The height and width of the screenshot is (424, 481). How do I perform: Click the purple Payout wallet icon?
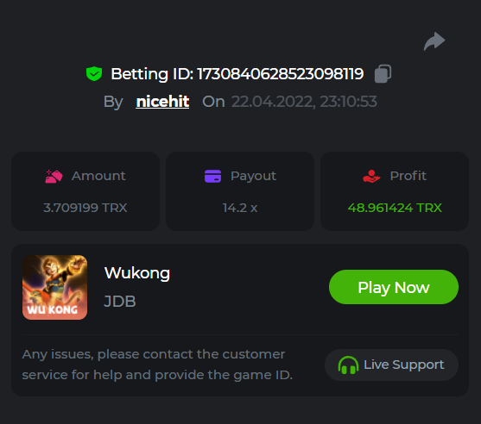coord(213,176)
